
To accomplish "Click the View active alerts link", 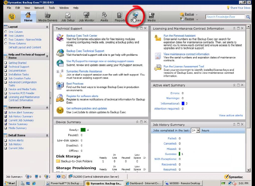I will [231, 115].
